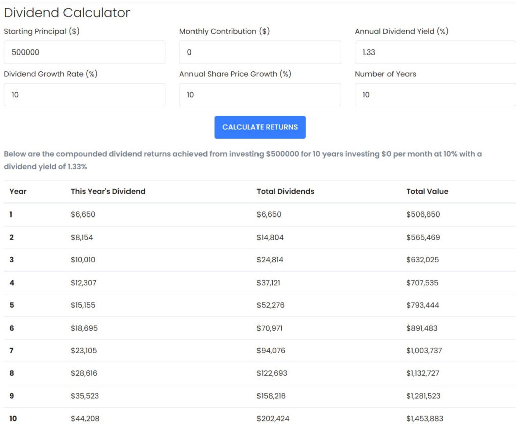
Task: Click the $37,121 total dividends cell
Action: (269, 283)
